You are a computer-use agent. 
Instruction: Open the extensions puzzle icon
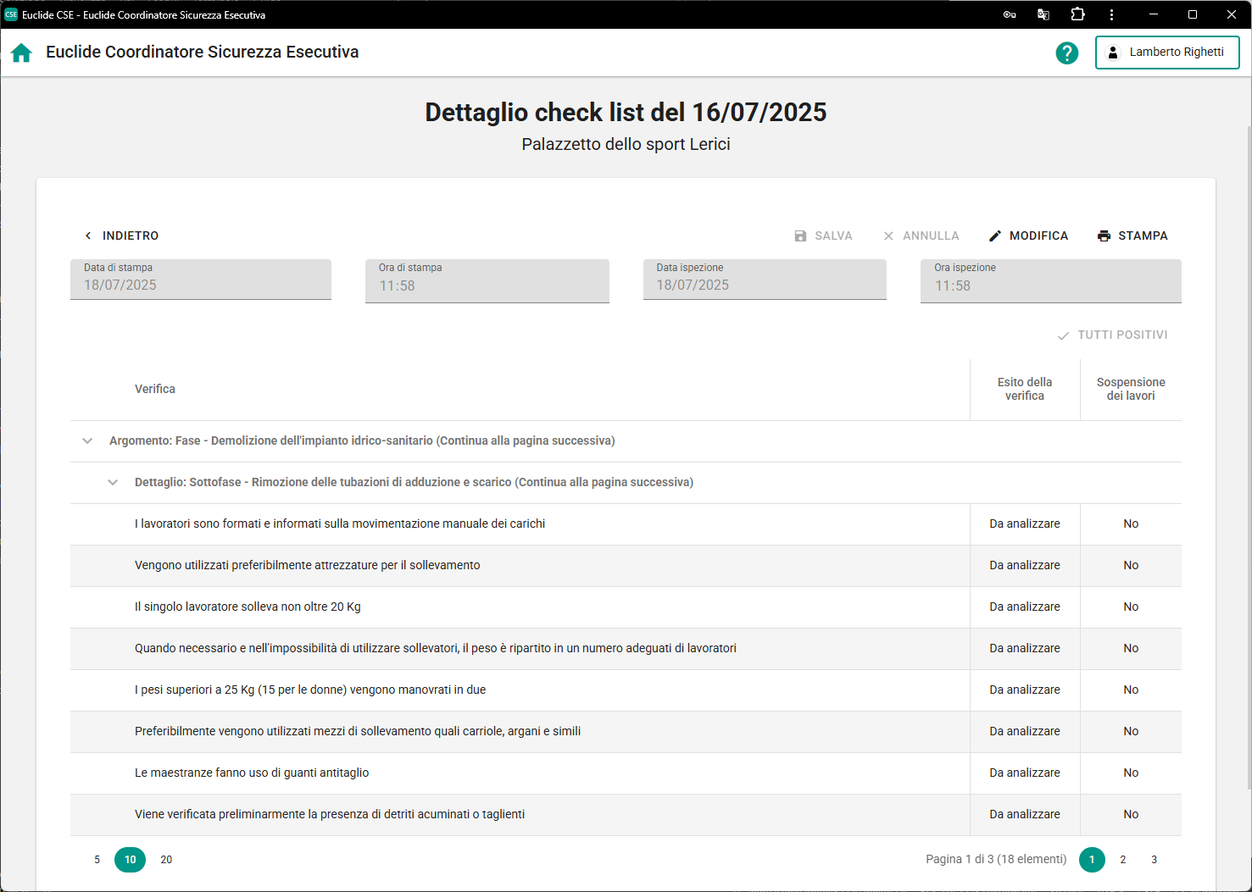(x=1077, y=14)
